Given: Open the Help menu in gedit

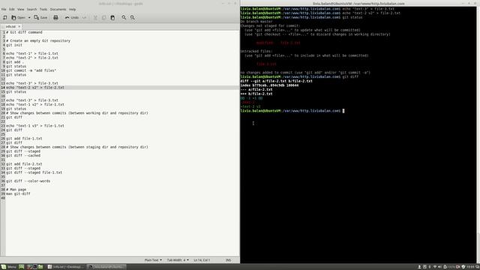Looking at the screenshot, I should 72,9.
